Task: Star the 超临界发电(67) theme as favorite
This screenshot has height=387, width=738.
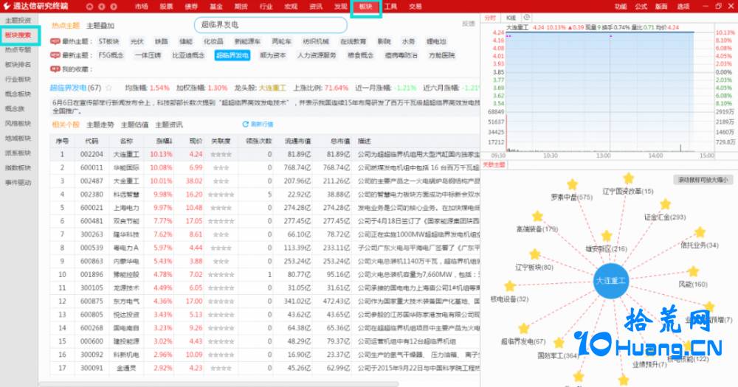Action: (109, 88)
